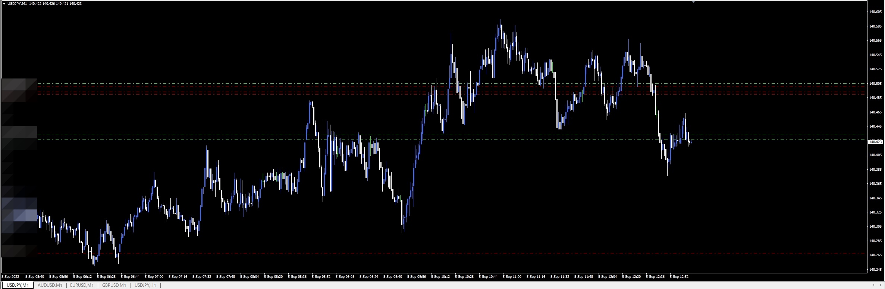Click the 5 Sep 11:00 time label

[512, 277]
